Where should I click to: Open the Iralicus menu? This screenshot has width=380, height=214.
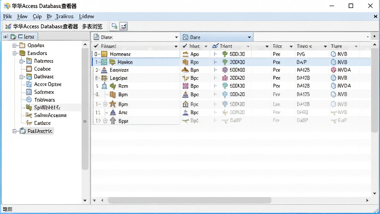(x=65, y=16)
